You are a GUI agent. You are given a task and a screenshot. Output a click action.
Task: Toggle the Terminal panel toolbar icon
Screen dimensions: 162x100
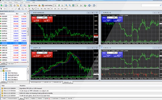tap(21, 5)
